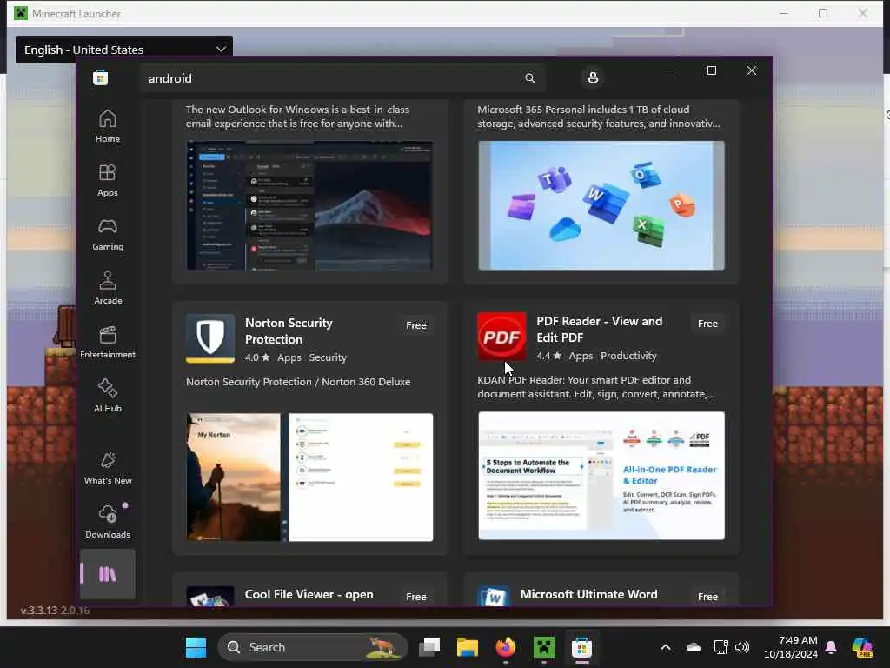
Task: Click Norton 360 Deluxe description text
Action: pos(298,382)
